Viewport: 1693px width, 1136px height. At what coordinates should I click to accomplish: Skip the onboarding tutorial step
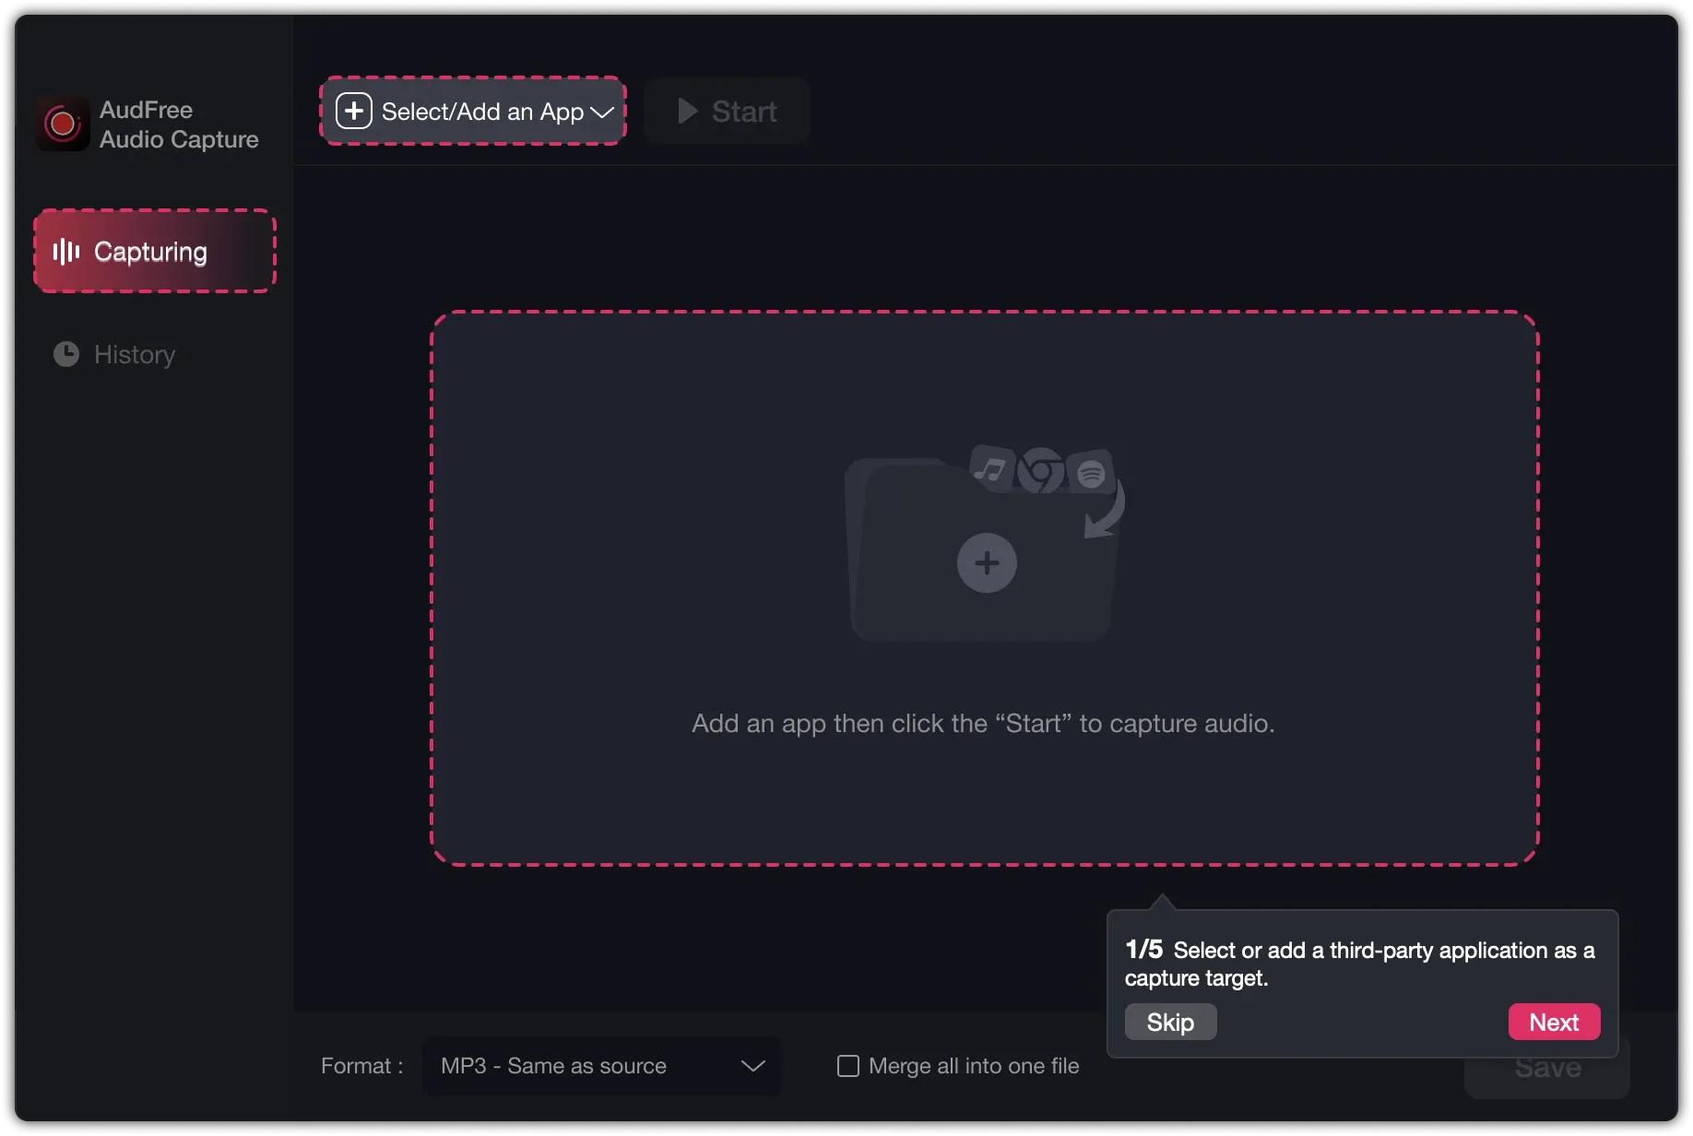1169,1022
